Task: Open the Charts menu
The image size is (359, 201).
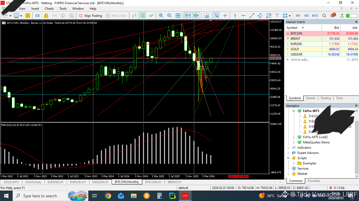Action: (x=49, y=9)
